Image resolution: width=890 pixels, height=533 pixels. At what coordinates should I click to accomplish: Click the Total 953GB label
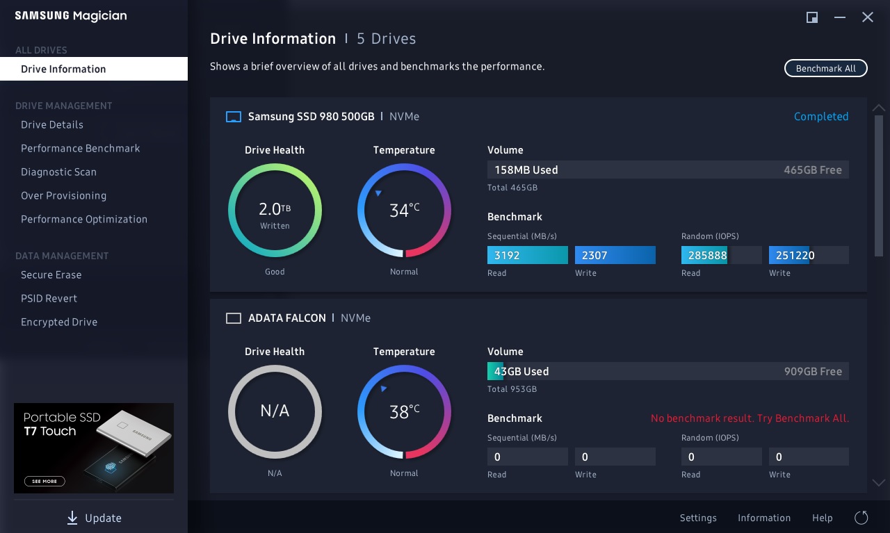pos(512,389)
